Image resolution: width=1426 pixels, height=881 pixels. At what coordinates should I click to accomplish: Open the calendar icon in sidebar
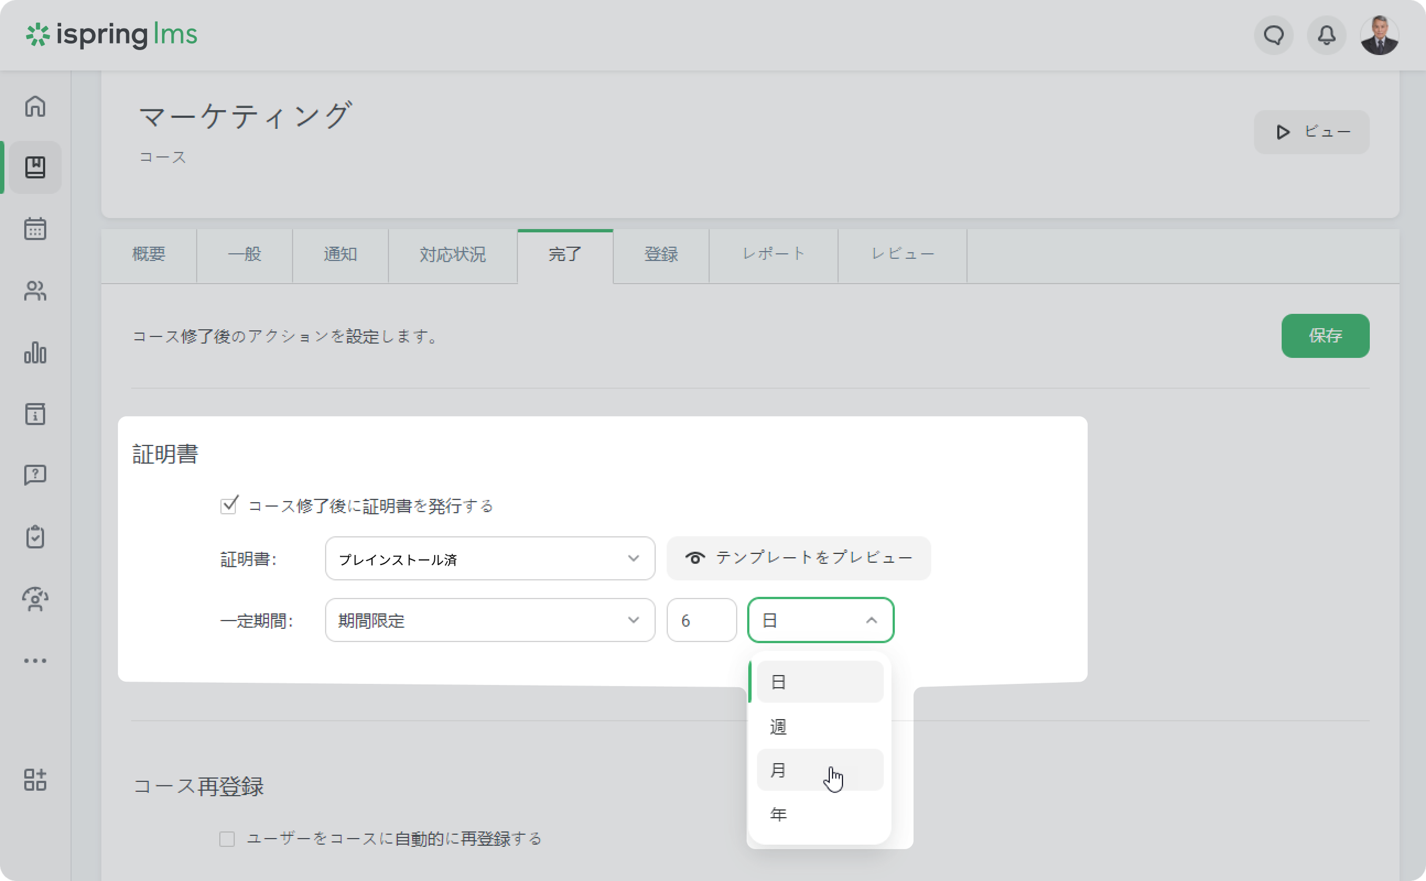click(35, 229)
